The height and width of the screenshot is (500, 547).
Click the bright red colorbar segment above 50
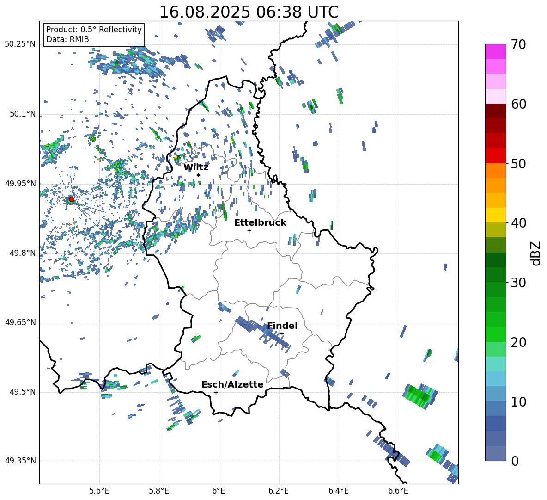[495, 156]
